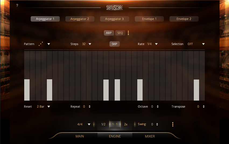Viewport: 229px width, 144px height.
Task: Select the Arpeggiator 2 tab
Action: 80,19
